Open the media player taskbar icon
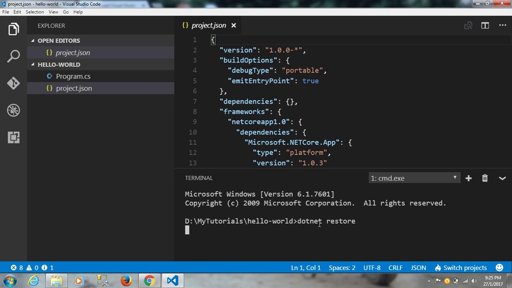Screen dimensions: 512x288 (79, 281)
